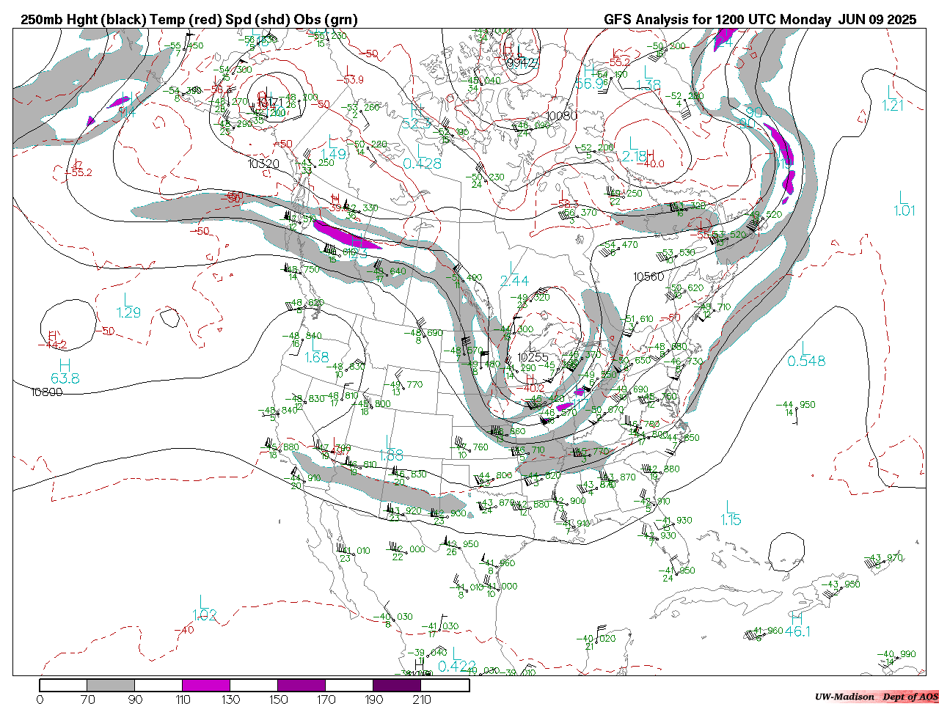Click the red "-53.9" temperature label

(x=351, y=80)
